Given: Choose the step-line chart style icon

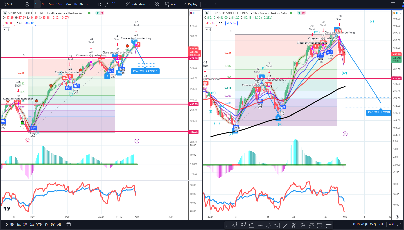Looking at the screenshot, I should (107, 4).
